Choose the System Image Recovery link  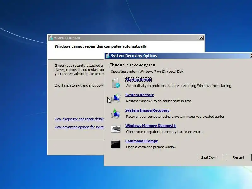coord(147,110)
